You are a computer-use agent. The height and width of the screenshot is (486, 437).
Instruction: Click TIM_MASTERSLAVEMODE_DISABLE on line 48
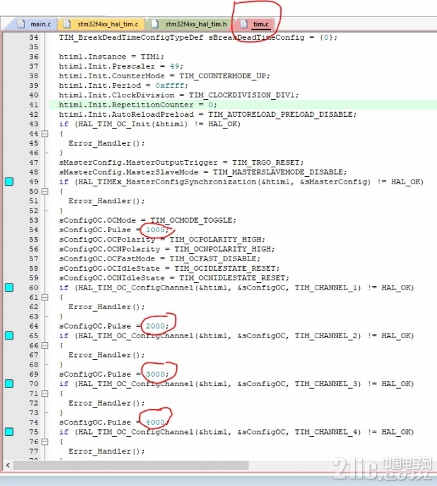(278, 172)
